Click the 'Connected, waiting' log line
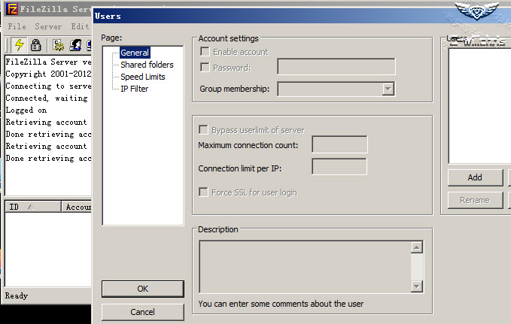Screen dimensions: 511x324 click(47, 98)
